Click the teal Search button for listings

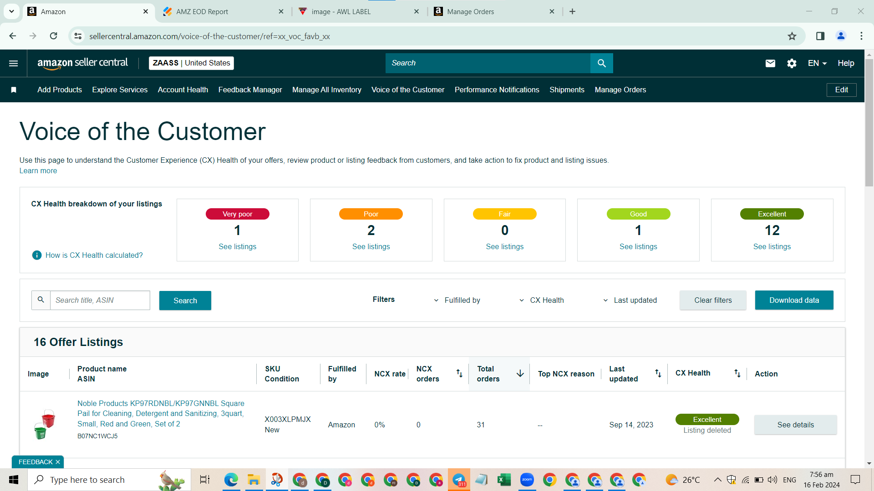(185, 301)
